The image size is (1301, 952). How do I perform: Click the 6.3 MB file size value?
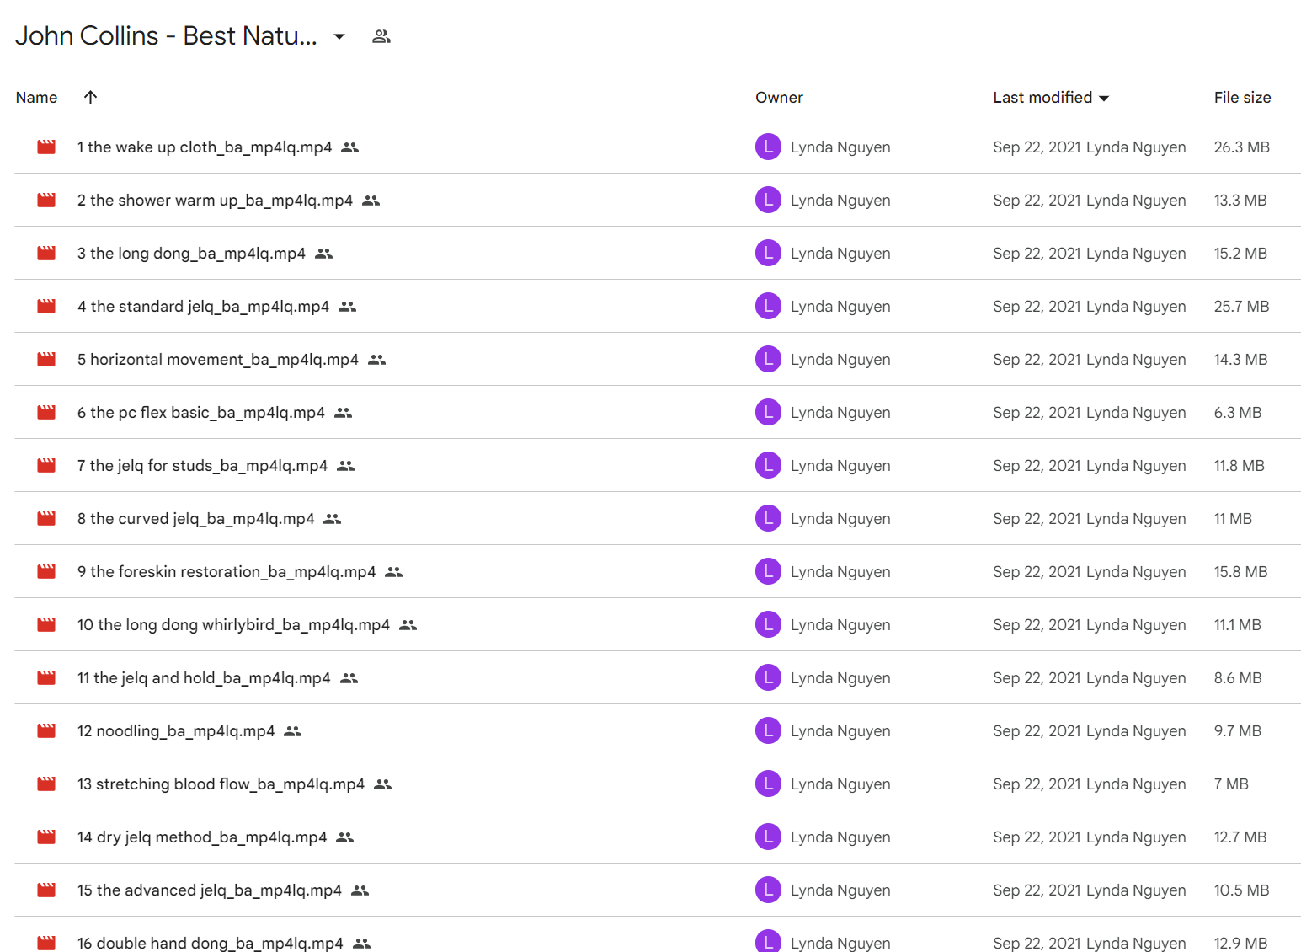(x=1237, y=413)
